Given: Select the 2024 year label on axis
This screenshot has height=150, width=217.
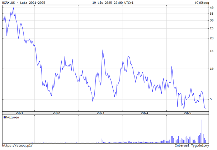Looking at the screenshot, I should click(x=145, y=113).
